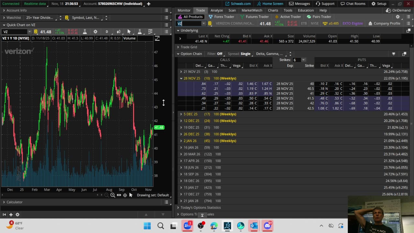Open the Watchlist panel menu icon
The width and height of the screenshot is (414, 233).
point(167,17)
